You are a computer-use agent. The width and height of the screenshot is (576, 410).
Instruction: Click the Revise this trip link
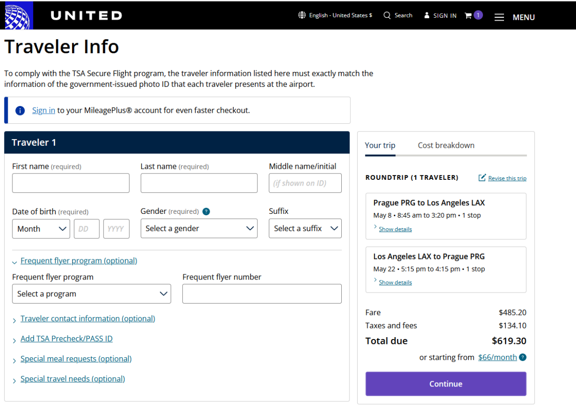(507, 178)
